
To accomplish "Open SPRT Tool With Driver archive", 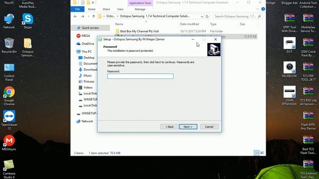I will click(289, 23).
